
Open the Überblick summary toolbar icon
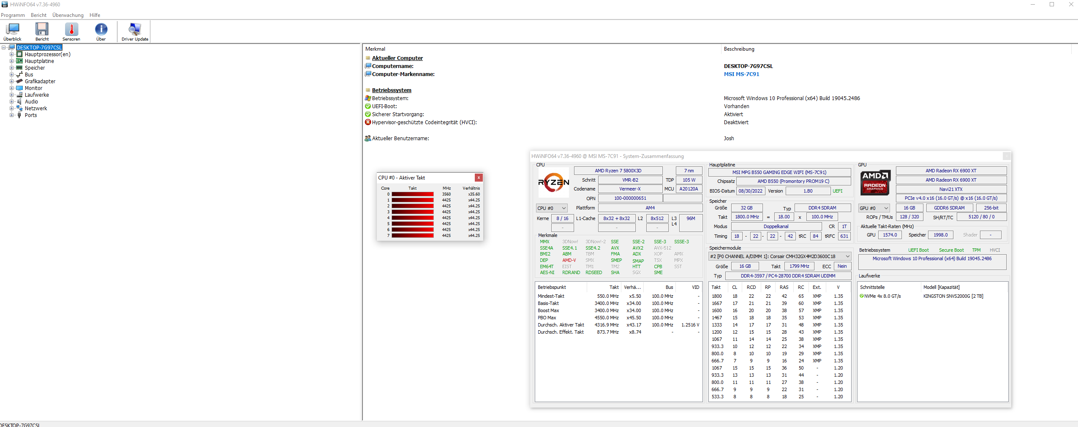pos(12,32)
